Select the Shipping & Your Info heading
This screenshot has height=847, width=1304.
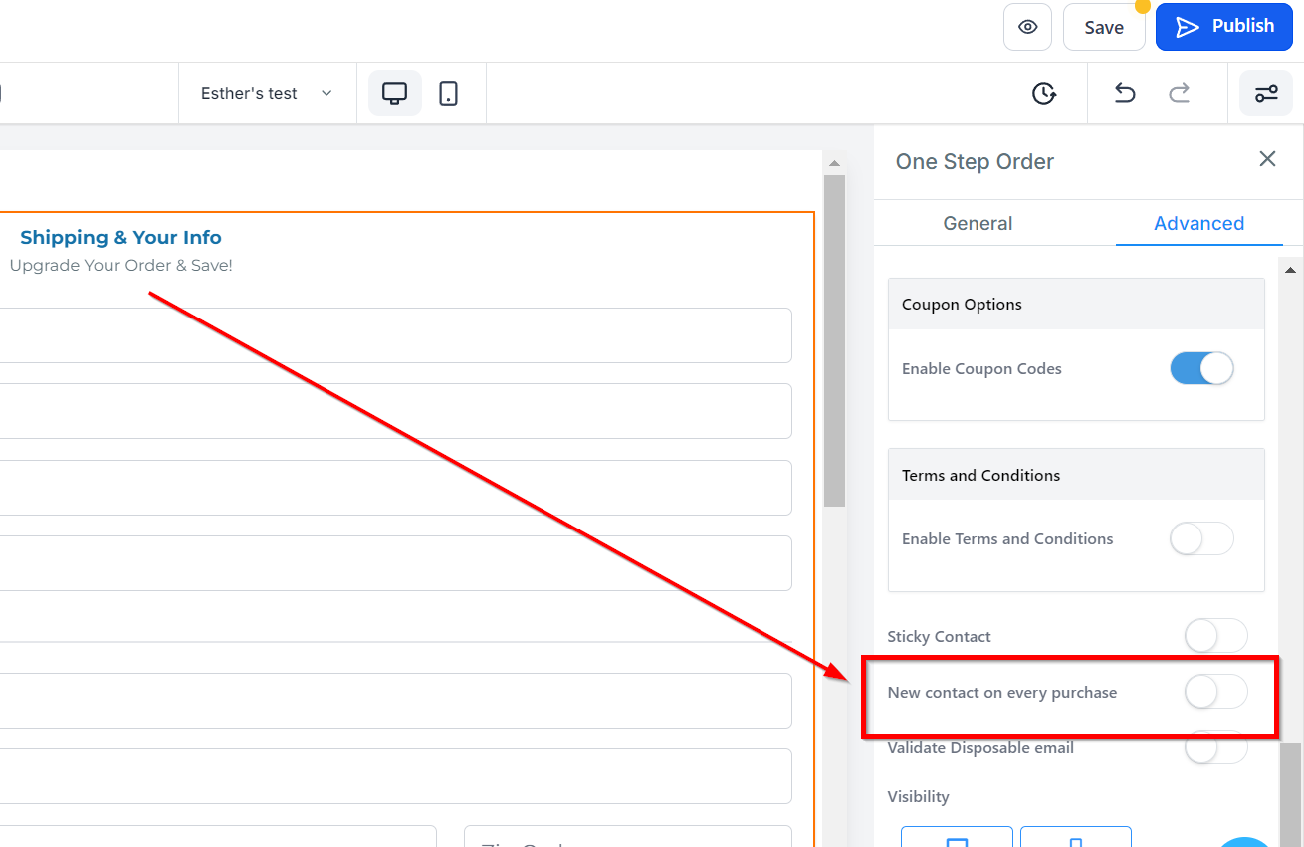(120, 237)
